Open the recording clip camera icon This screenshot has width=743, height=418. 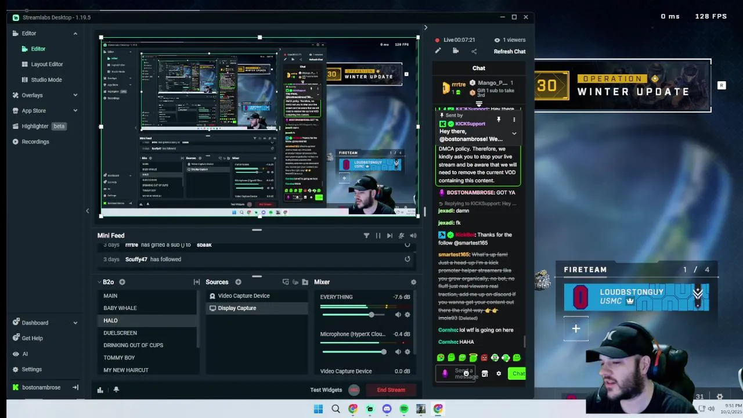tap(456, 51)
